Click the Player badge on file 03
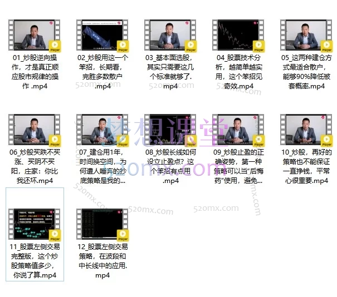 coord(191,46)
